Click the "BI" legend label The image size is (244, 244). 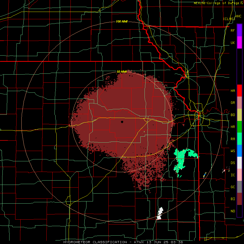[x=233, y=199]
